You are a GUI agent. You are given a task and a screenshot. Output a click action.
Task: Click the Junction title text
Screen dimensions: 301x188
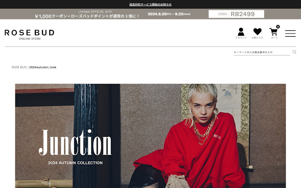[x=75, y=142]
